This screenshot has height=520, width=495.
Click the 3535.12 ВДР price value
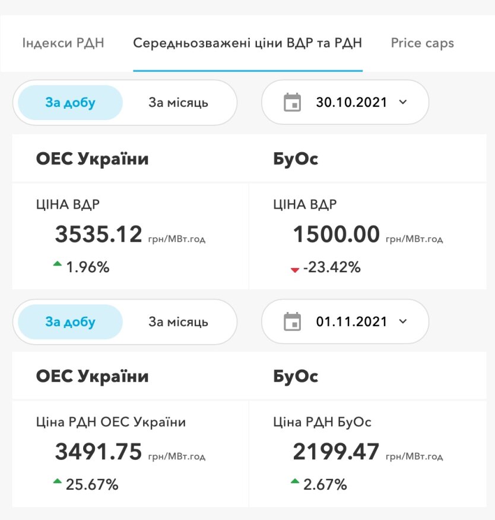[99, 235]
